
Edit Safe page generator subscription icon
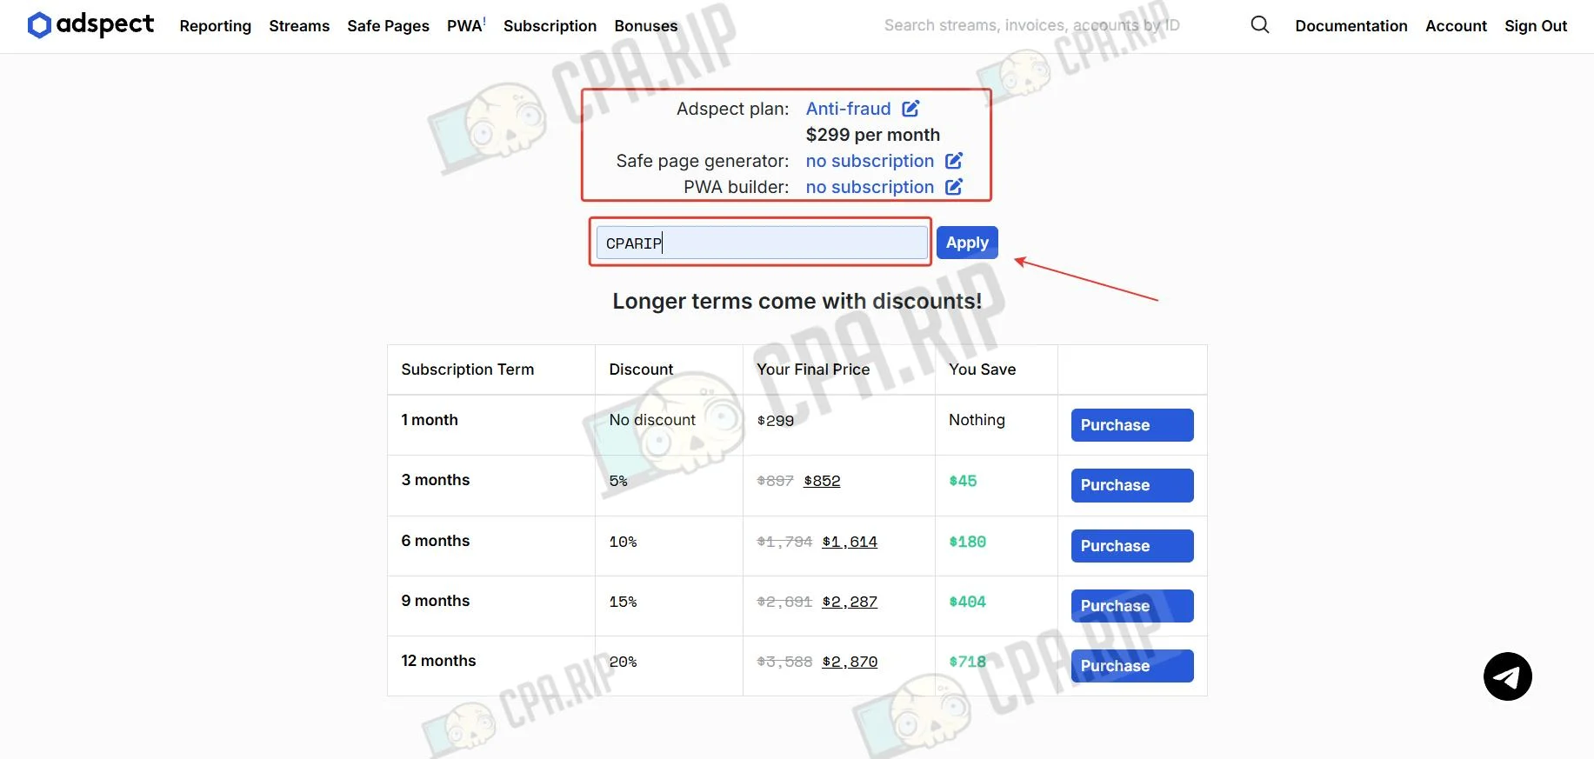click(954, 161)
